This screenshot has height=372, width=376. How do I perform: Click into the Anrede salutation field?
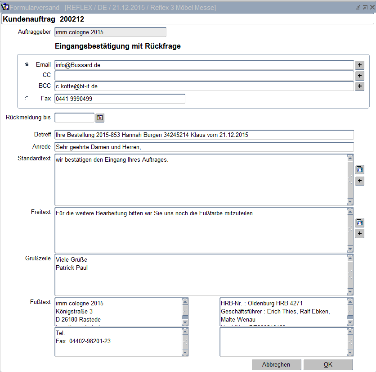(204, 147)
